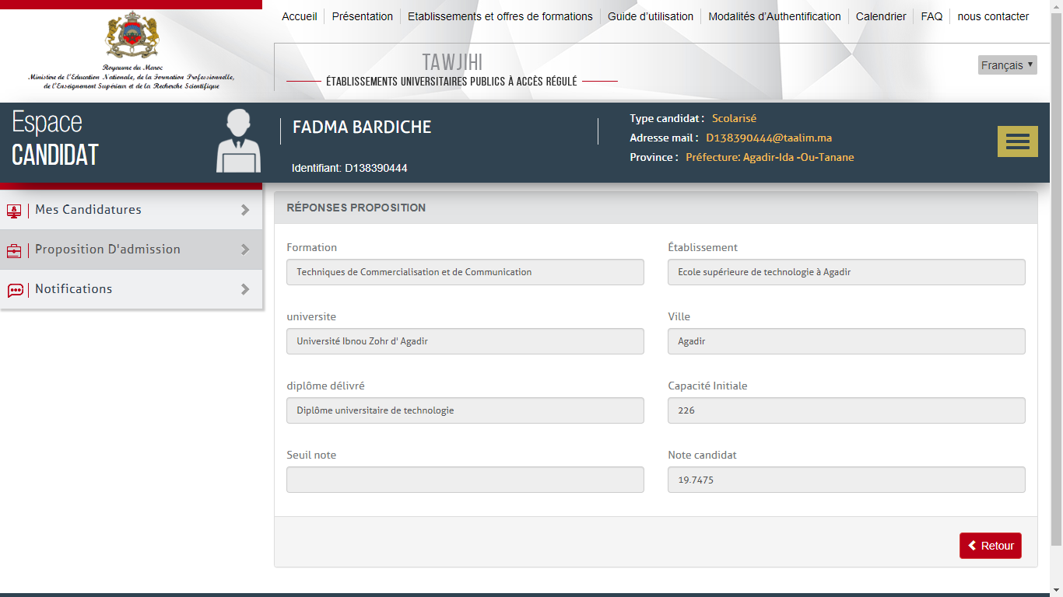This screenshot has width=1063, height=597.
Task: Open the Calendrier menu item
Action: [x=881, y=16]
